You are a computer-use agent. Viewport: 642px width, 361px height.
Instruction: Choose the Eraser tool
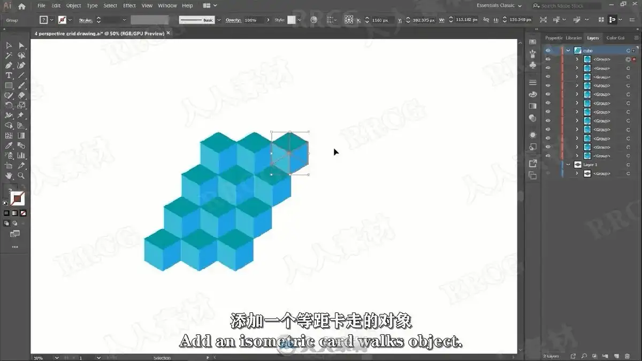[21, 95]
